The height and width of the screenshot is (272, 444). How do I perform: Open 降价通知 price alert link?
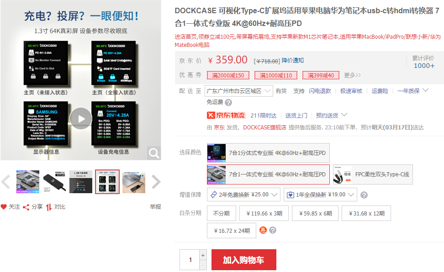click(292, 61)
